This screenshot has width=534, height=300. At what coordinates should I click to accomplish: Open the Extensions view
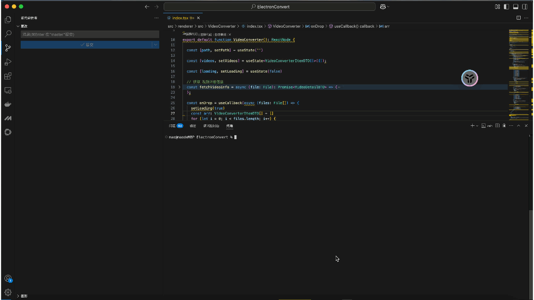click(8, 76)
